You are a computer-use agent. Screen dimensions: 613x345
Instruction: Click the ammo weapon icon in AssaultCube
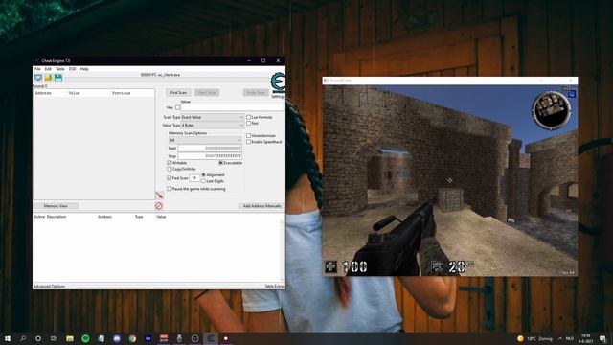click(437, 266)
